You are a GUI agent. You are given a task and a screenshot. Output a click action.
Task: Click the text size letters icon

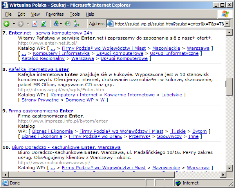pos(56,23)
